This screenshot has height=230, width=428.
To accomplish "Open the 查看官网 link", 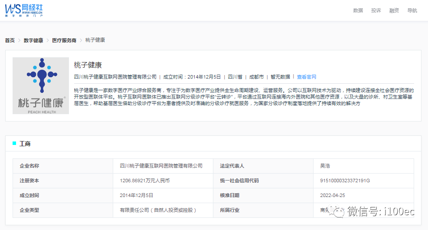I will tap(307, 77).
